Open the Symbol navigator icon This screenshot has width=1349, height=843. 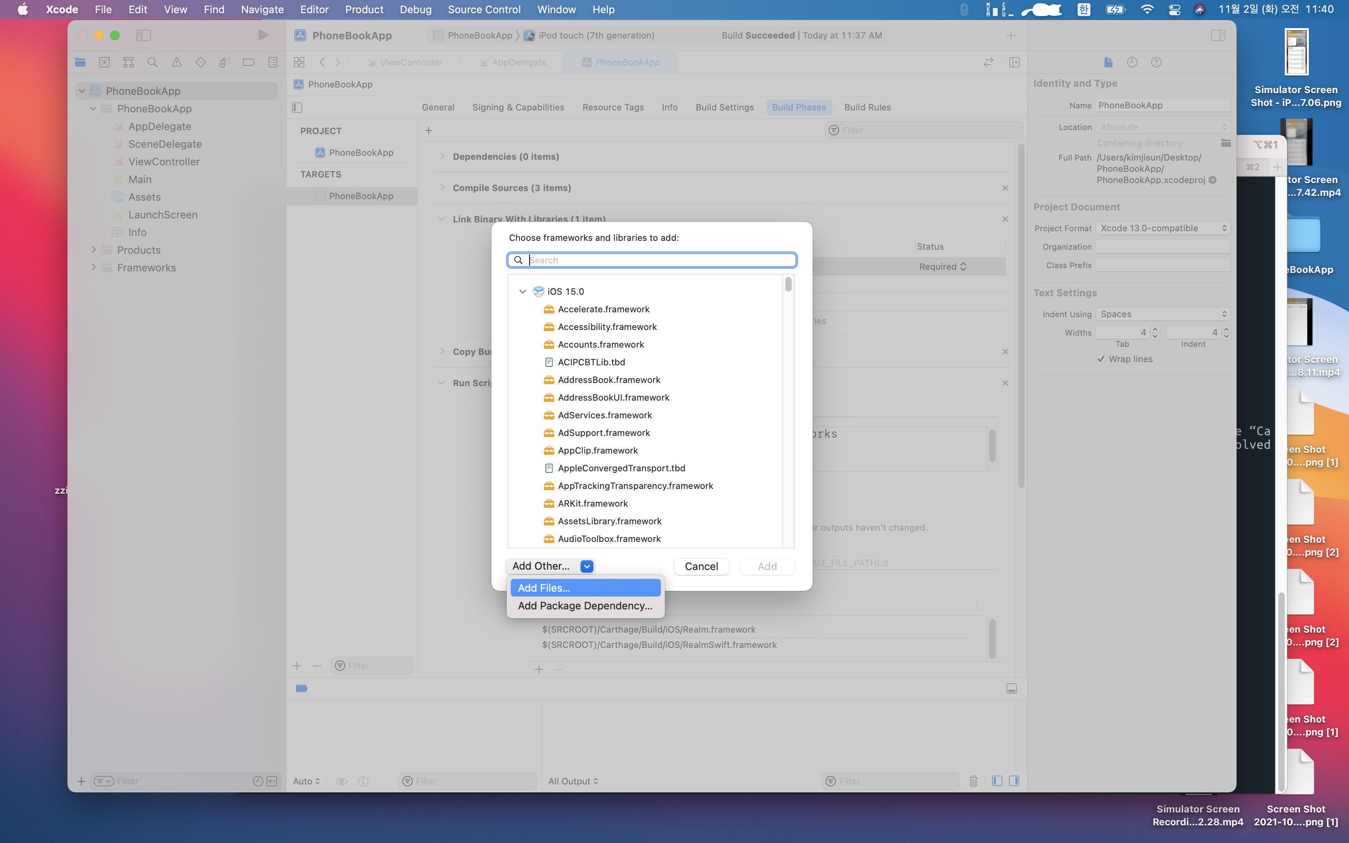[x=128, y=63]
